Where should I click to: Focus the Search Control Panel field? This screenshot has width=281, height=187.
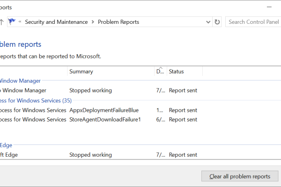point(253,22)
